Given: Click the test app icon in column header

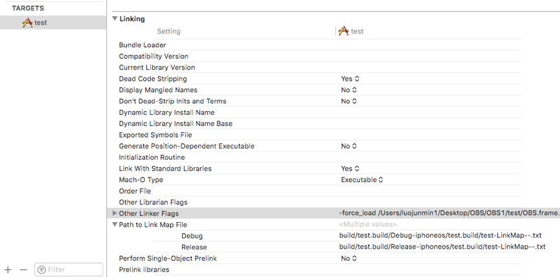Looking at the screenshot, I should (x=343, y=31).
